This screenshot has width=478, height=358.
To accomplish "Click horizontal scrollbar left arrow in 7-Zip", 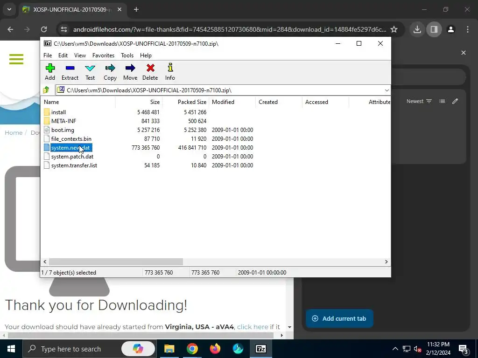I will coord(45,262).
